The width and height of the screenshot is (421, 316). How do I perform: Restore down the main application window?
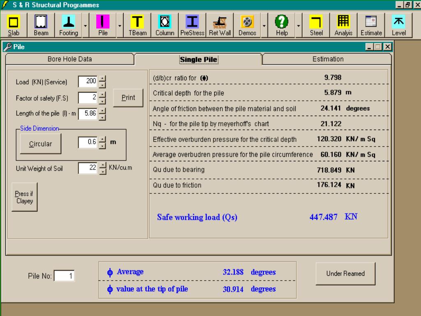pos(408,5)
